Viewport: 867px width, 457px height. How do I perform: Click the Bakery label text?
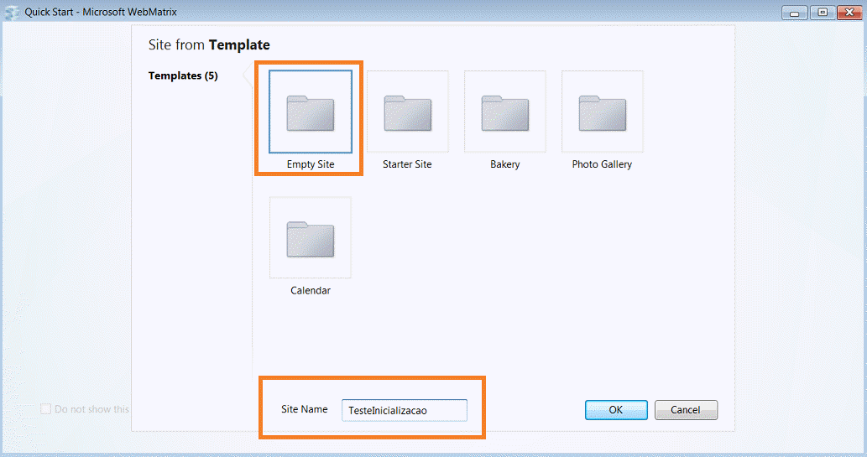[504, 164]
